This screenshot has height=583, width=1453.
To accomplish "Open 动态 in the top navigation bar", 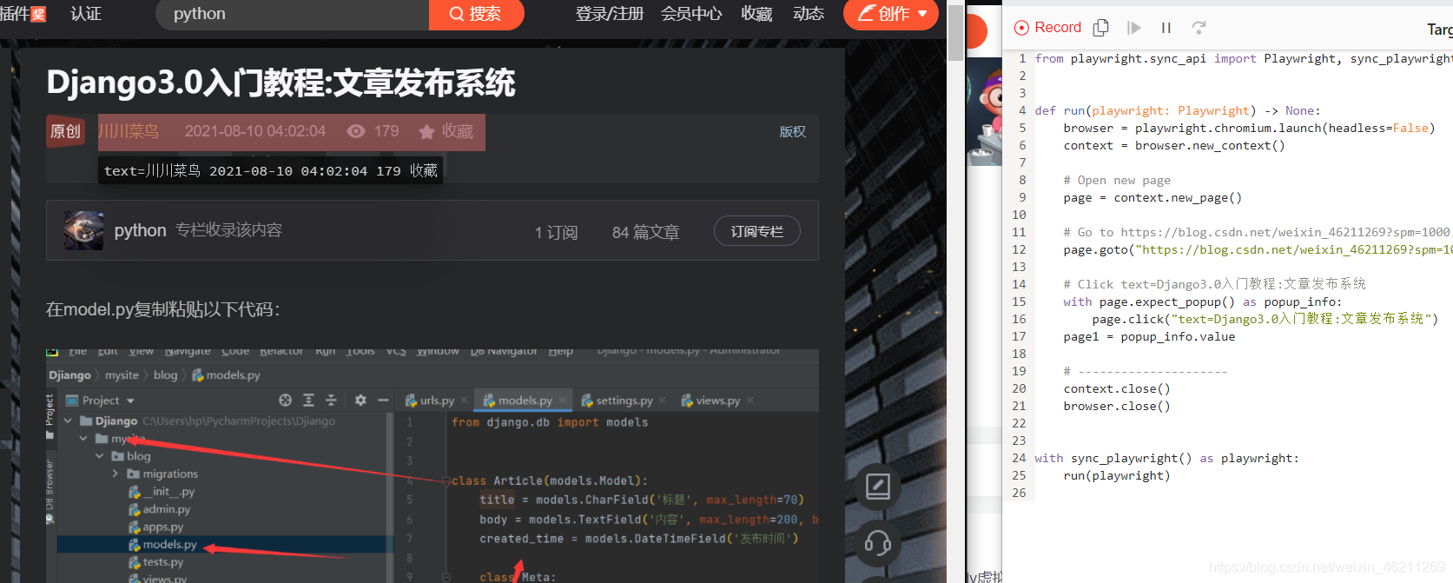I will [809, 14].
